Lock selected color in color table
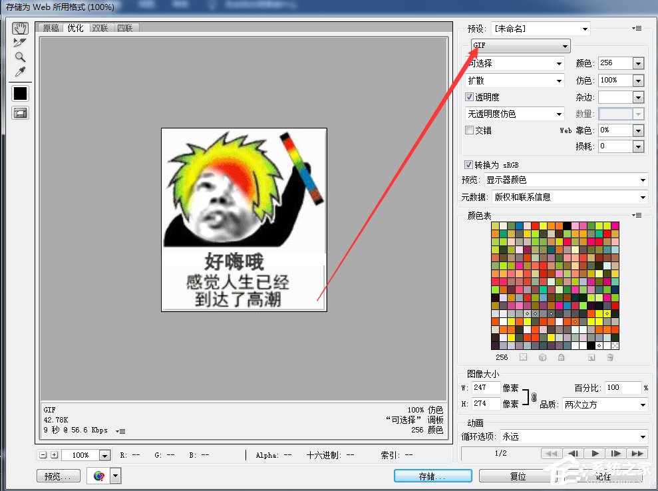The width and height of the screenshot is (658, 491). (x=563, y=357)
